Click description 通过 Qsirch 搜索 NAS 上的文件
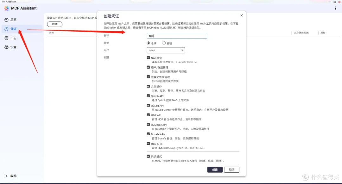This screenshot has width=342, height=184. coord(170,101)
